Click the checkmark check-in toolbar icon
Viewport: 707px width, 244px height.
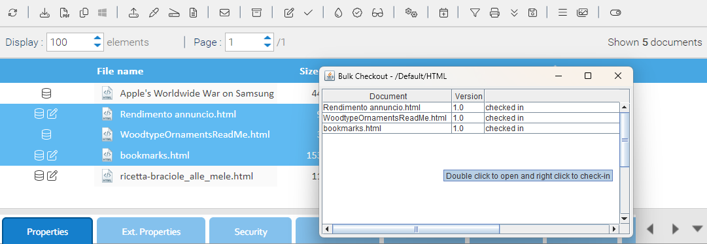tap(309, 13)
